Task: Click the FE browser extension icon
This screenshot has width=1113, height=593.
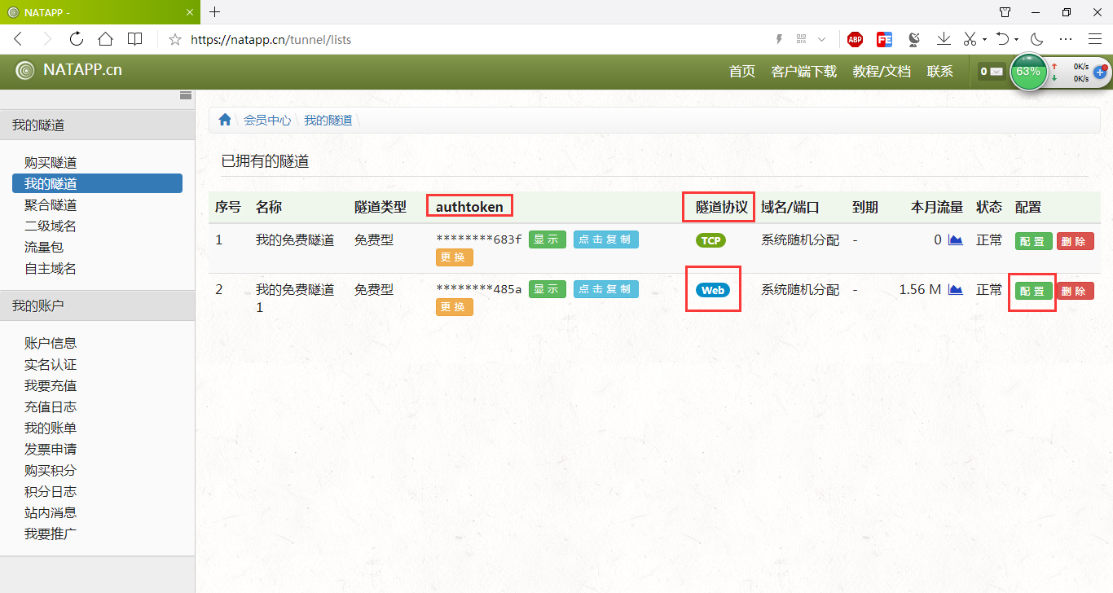Action: [x=884, y=39]
